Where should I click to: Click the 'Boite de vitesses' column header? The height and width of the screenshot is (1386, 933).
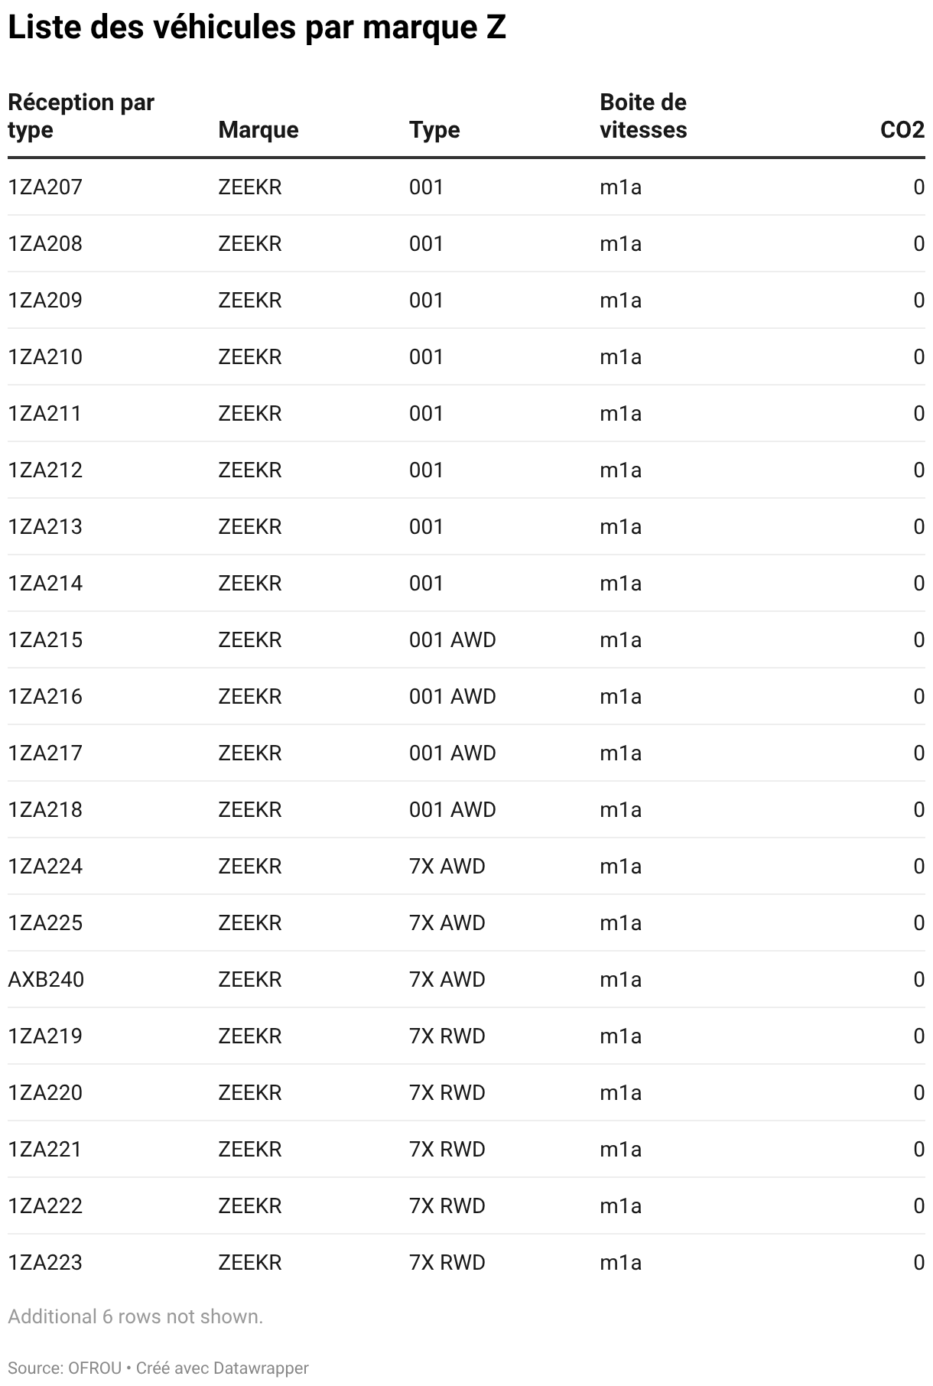[x=642, y=116]
